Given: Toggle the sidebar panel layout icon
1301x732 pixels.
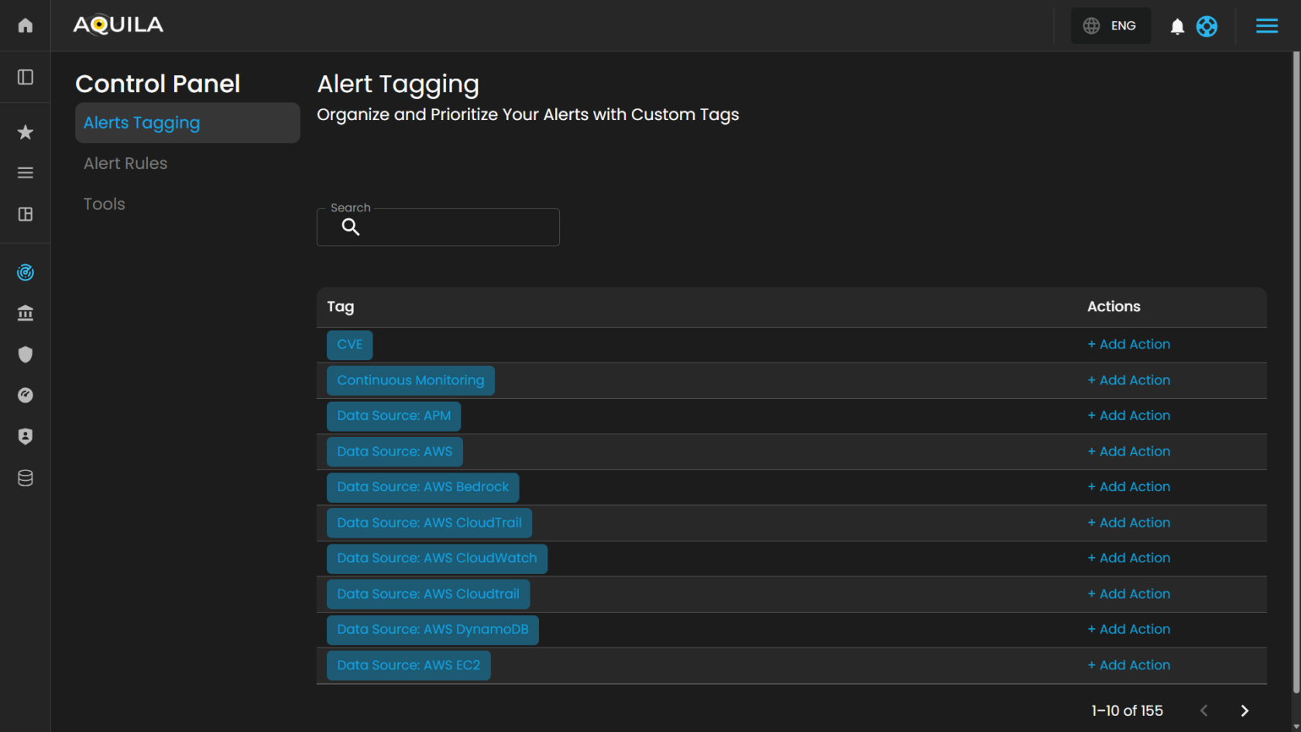Looking at the screenshot, I should click(x=26, y=77).
